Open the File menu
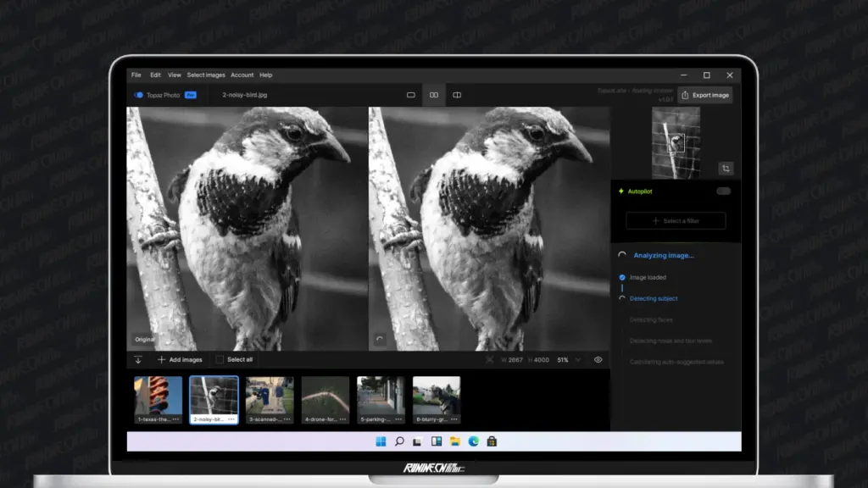The height and width of the screenshot is (488, 868). click(x=136, y=75)
